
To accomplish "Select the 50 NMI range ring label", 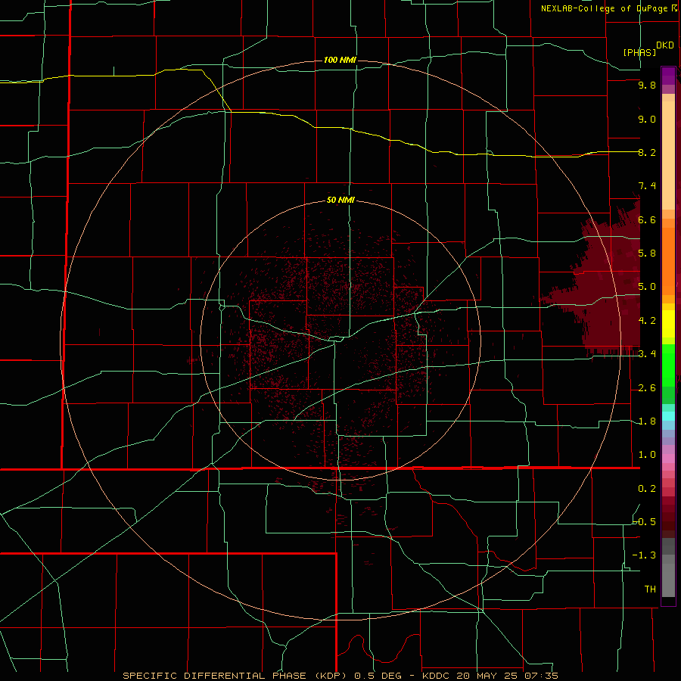I will coord(340,200).
